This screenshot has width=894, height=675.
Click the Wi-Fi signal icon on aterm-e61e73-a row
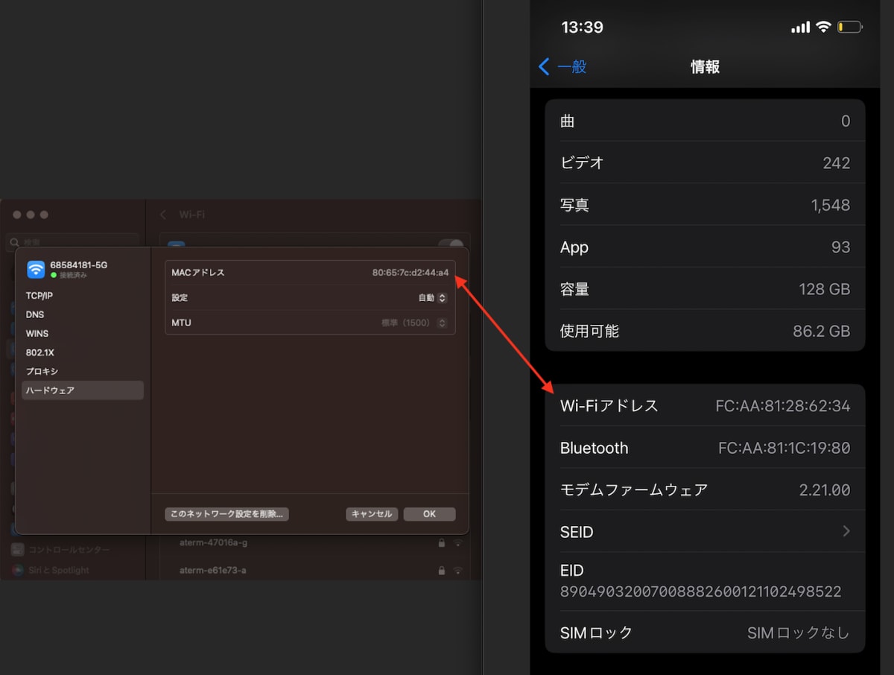[x=457, y=571]
